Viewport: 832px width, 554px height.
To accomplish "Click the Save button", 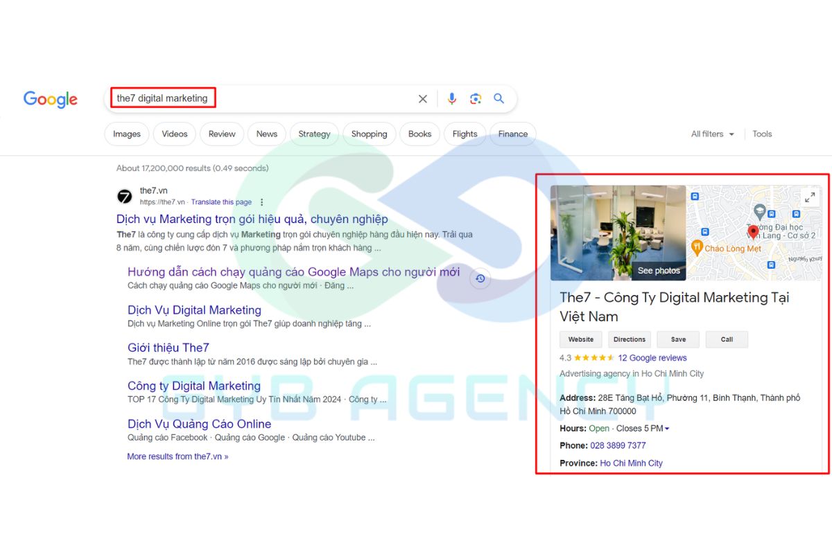I will (679, 339).
